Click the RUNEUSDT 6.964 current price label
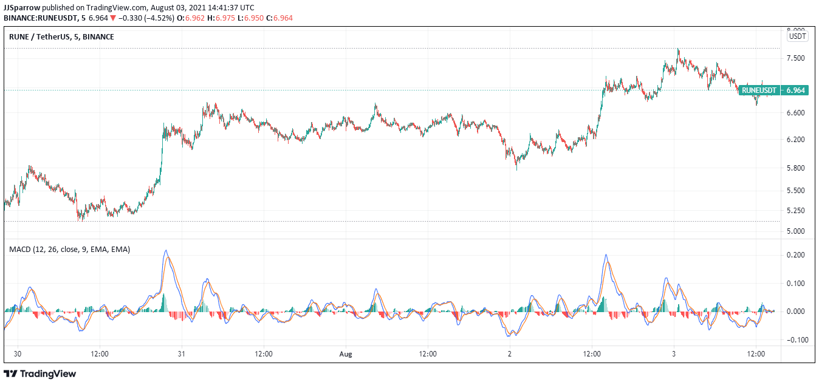 pyautogui.click(x=773, y=90)
